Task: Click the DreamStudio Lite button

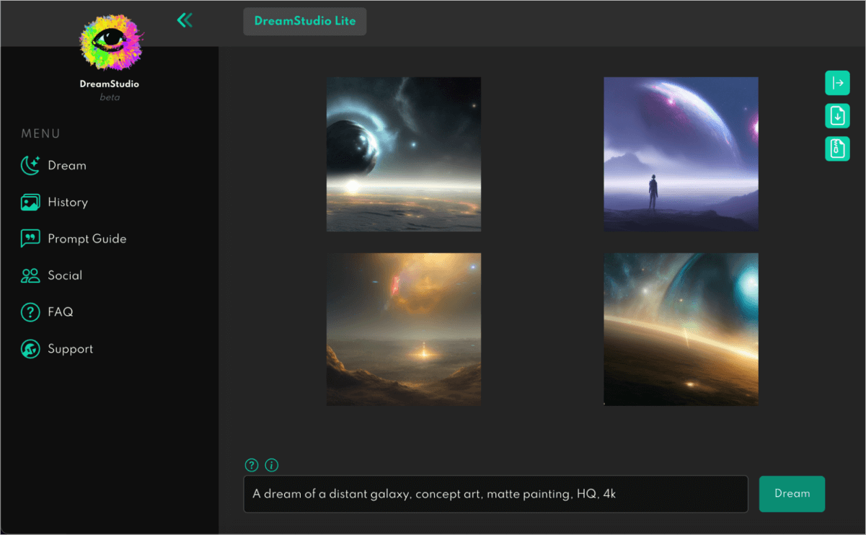Action: click(x=304, y=22)
